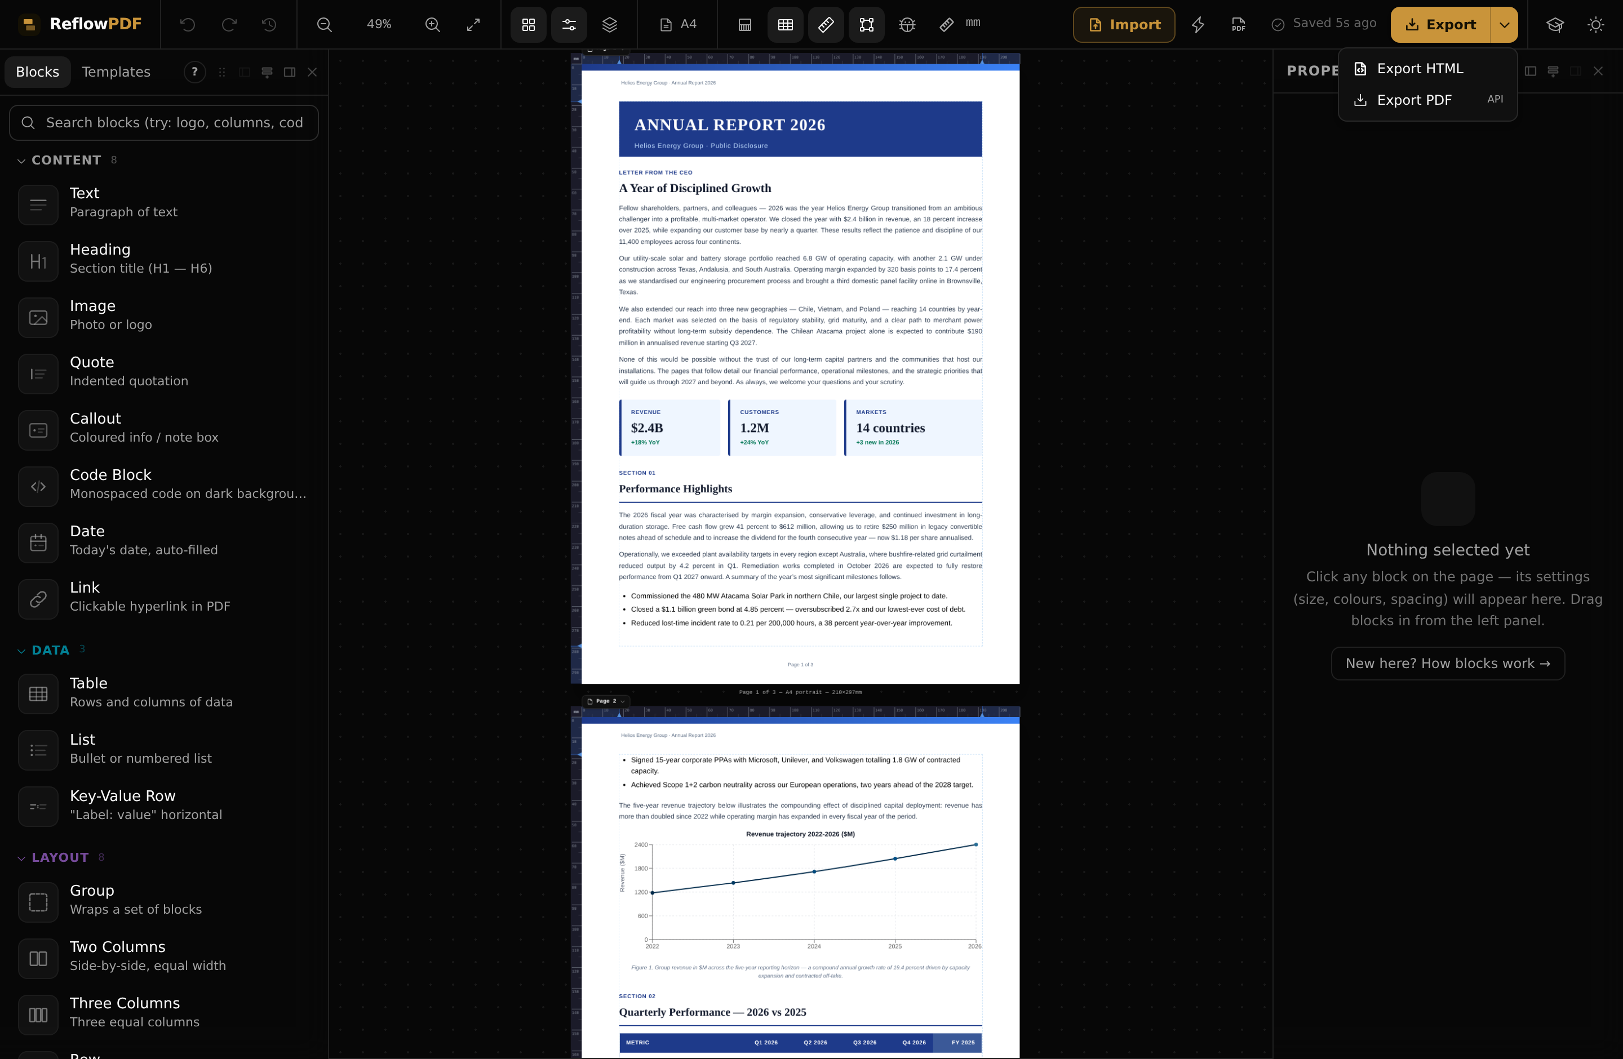
Task: Toggle light/dark theme sun icon
Action: pyautogui.click(x=1596, y=25)
